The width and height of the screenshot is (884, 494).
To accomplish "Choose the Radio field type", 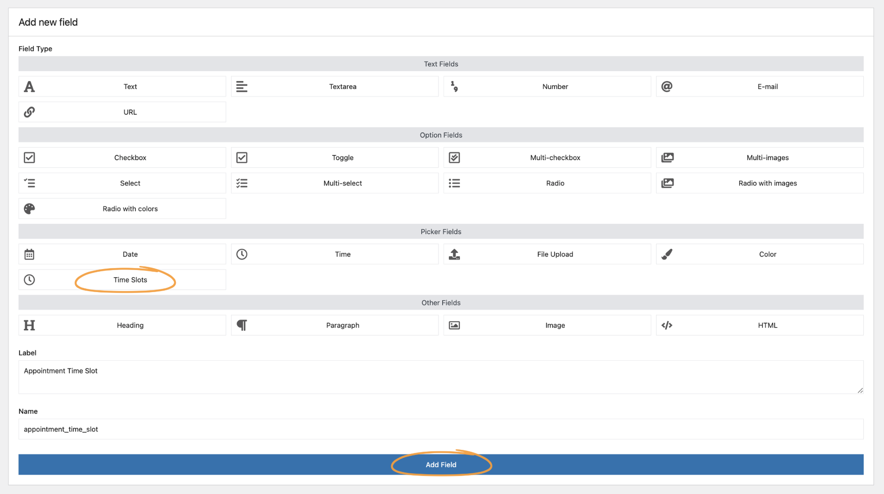I will (x=547, y=183).
